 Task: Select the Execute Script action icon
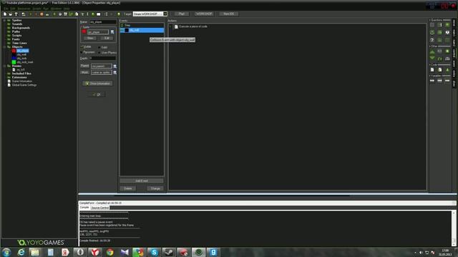(440, 70)
